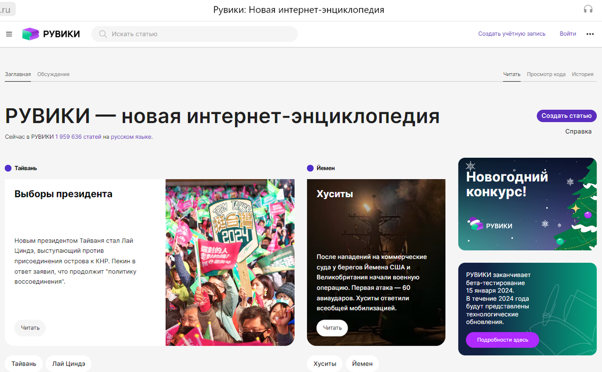602x372 pixels.
Task: Open the Выборы президента headline
Action: pyautogui.click(x=63, y=194)
